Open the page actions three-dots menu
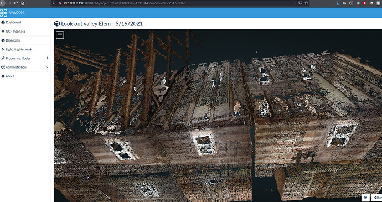This screenshot has height=202, width=382. tap(295, 3)
